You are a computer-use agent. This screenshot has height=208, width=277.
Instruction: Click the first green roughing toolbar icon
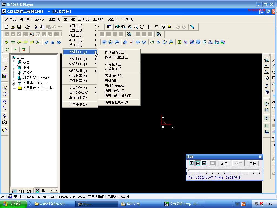click(x=7, y=42)
